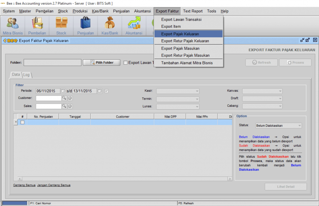
Task: Click the table's horizontal scrollbar right arrow
Action: [x=230, y=179]
